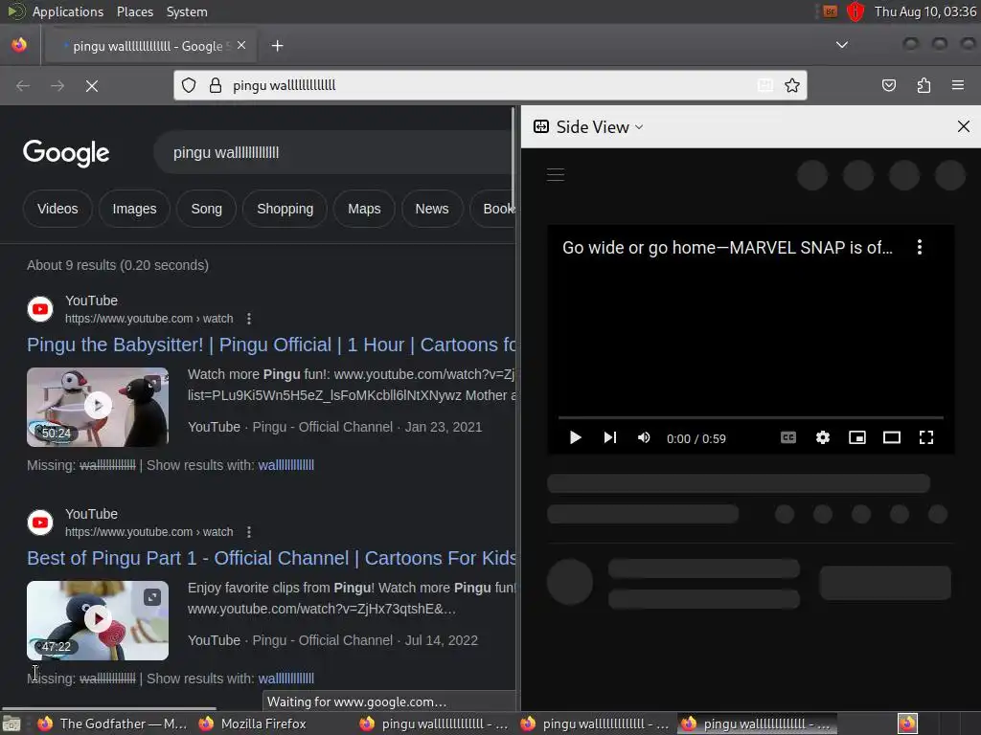Open the Firefox icon beside the tab
981x735 pixels.
[19, 45]
